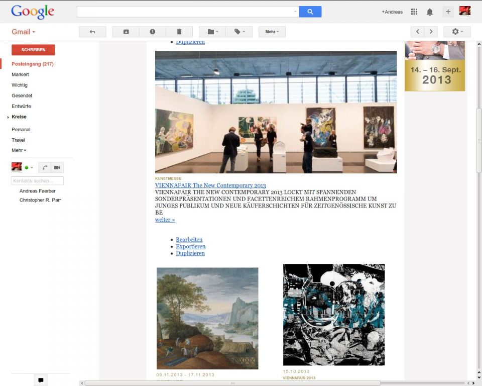
Task: Start a phone call from chat panel
Action: click(45, 167)
